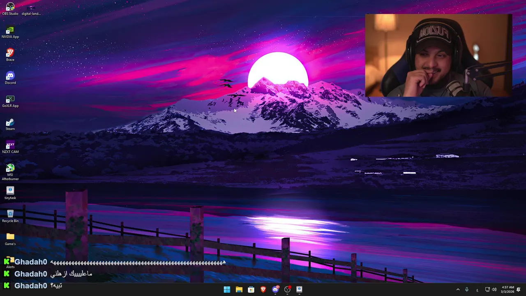
Task: Open Microsoft Store from the taskbar
Action: click(251, 289)
